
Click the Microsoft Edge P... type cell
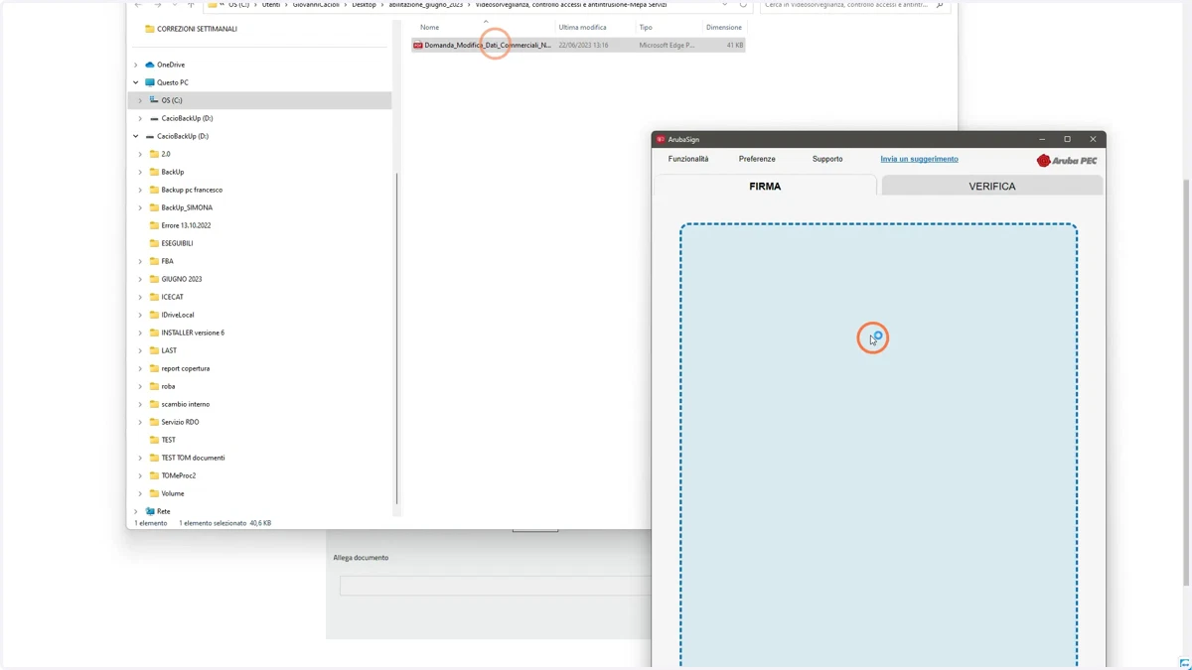tap(667, 45)
